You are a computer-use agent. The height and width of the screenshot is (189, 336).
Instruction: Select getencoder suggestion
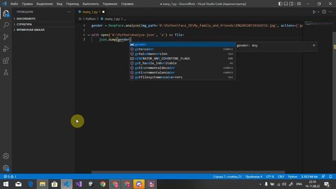click(182, 49)
